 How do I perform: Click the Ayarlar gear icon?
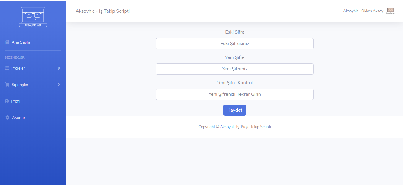(7, 118)
